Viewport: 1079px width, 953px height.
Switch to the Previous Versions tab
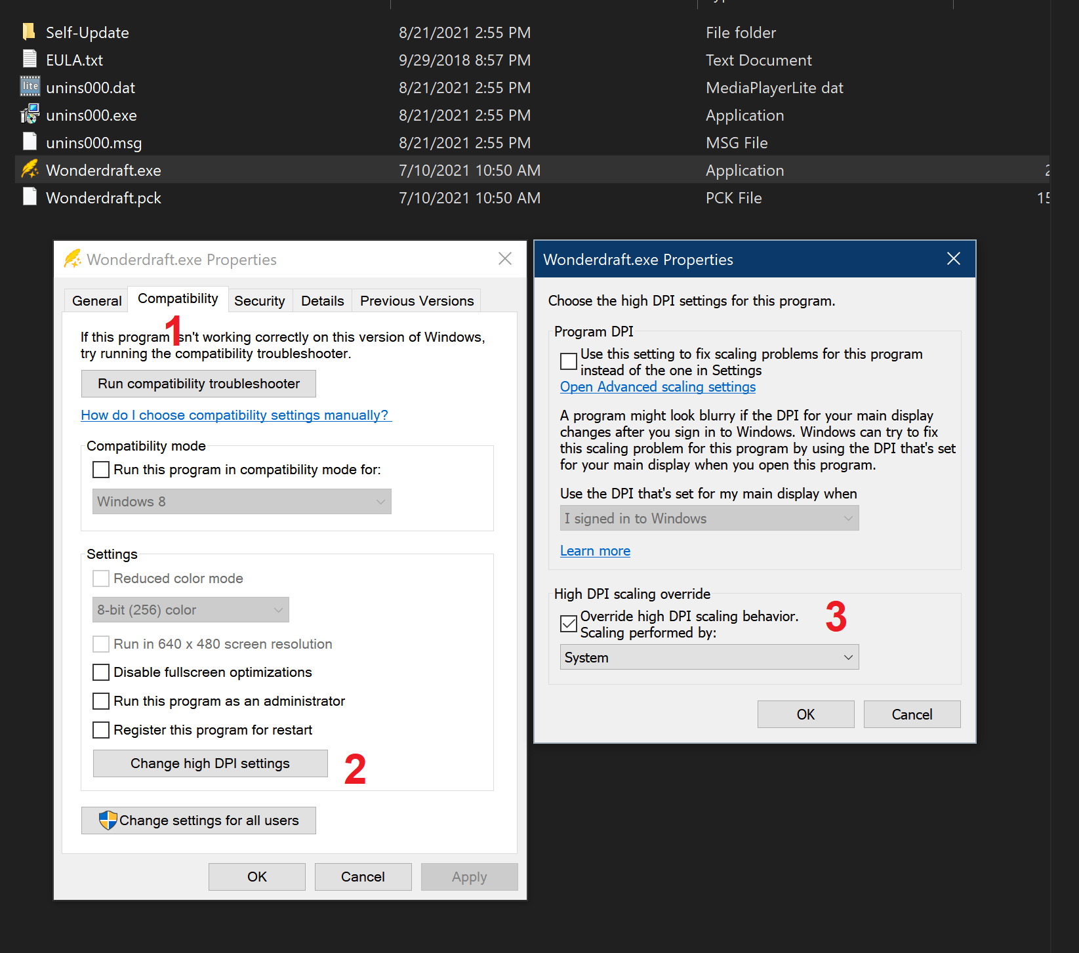coord(417,300)
